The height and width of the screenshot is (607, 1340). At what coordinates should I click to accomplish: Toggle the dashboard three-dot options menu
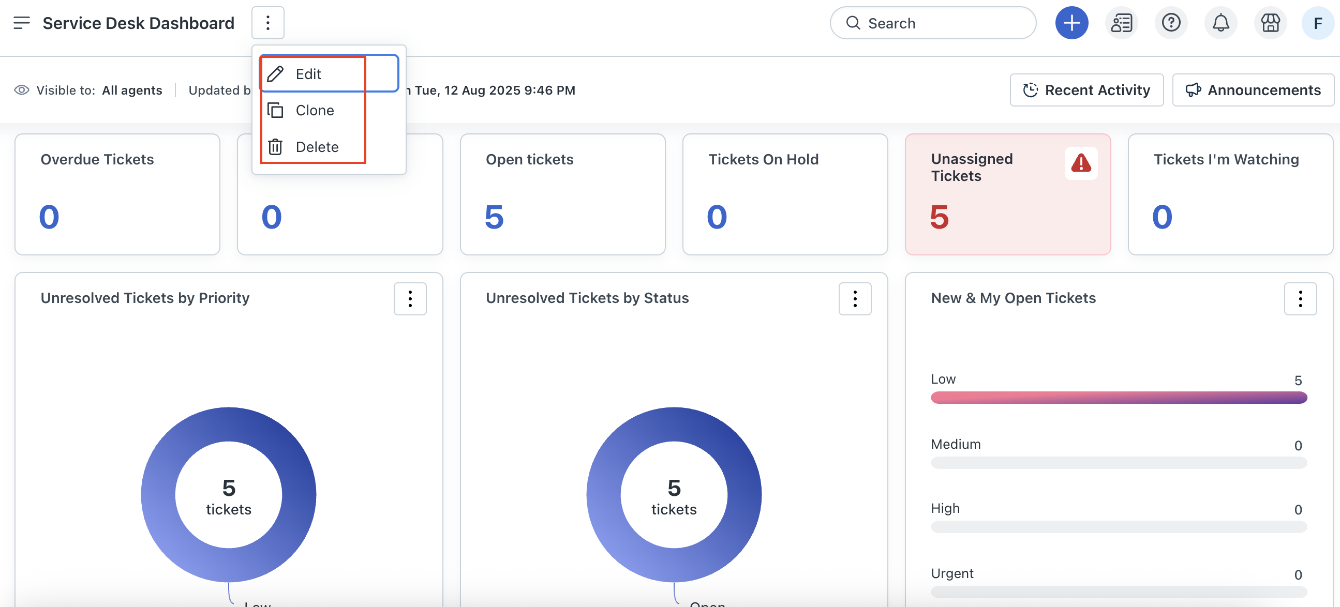[267, 23]
